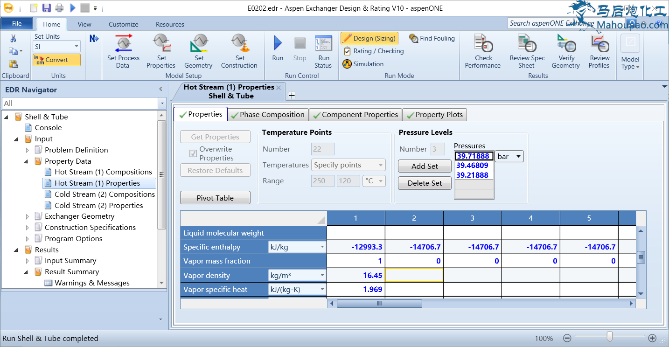Click the table vertical scrollbar thumb
Image resolution: width=669 pixels, height=347 pixels.
coord(641,257)
